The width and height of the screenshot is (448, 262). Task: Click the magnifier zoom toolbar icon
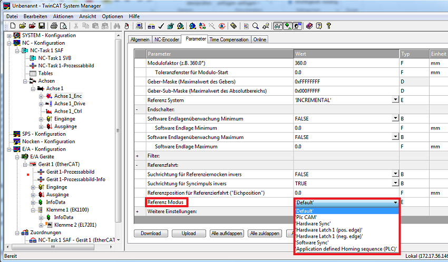pos(256,26)
